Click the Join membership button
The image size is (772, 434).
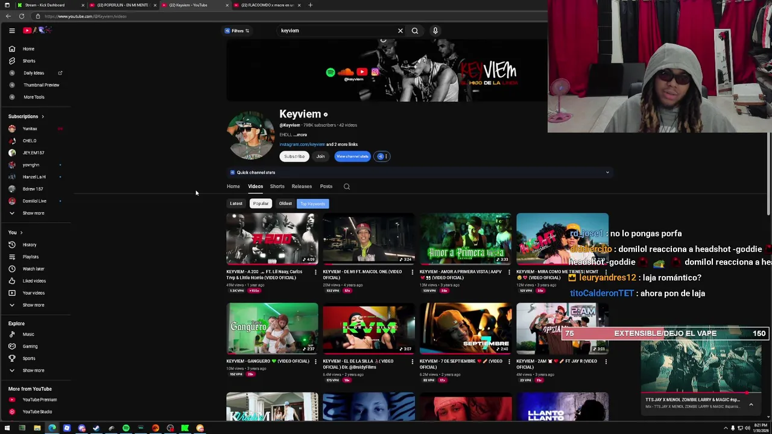(320, 157)
